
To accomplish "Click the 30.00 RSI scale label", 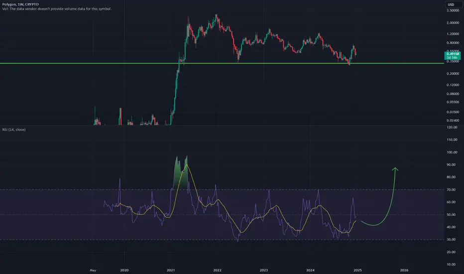I will tap(451, 240).
